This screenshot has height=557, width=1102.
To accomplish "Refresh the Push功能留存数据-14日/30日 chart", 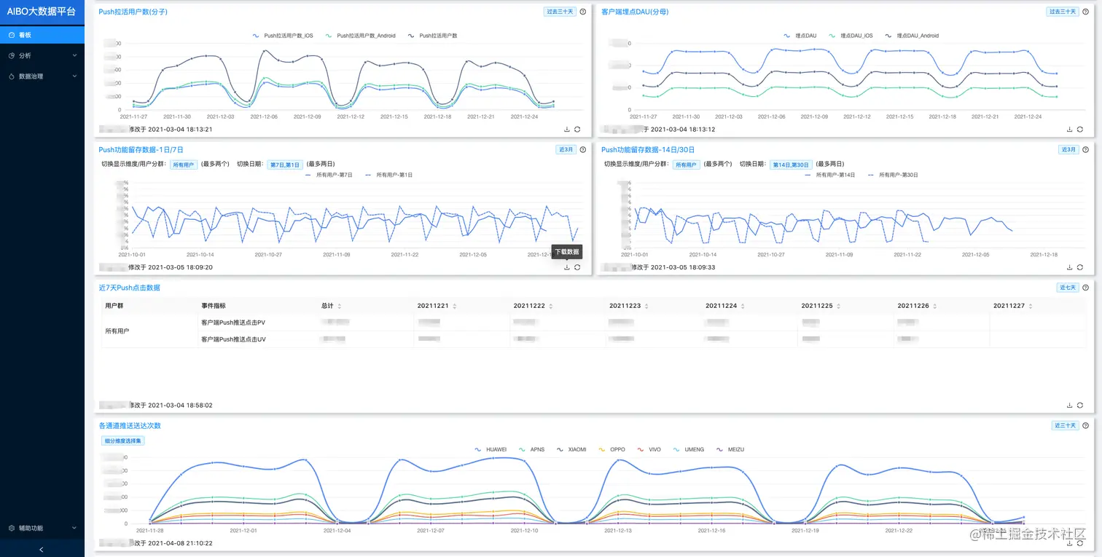I will [x=1080, y=267].
